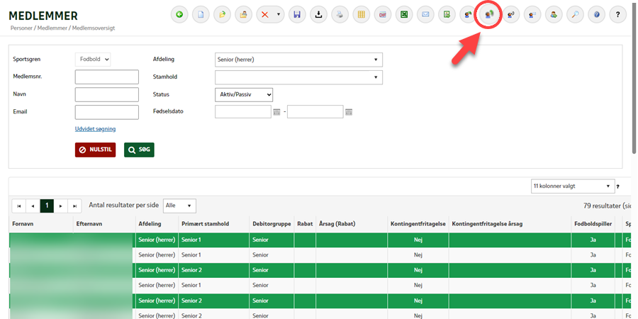This screenshot has width=638, height=319.
Task: Click the Fødselsdato start date field
Action: point(243,112)
